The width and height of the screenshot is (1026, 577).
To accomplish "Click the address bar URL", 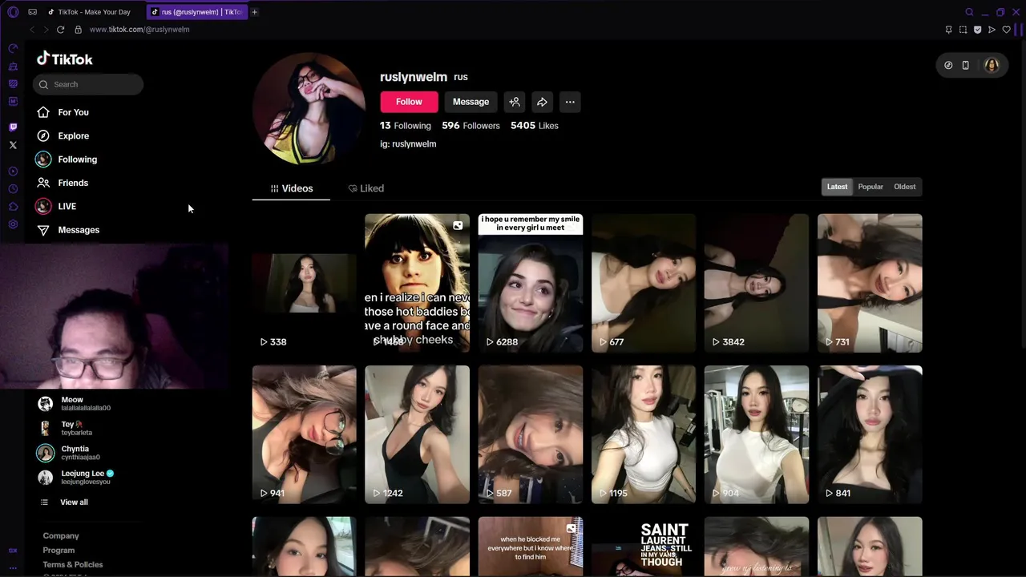I will pos(139,30).
